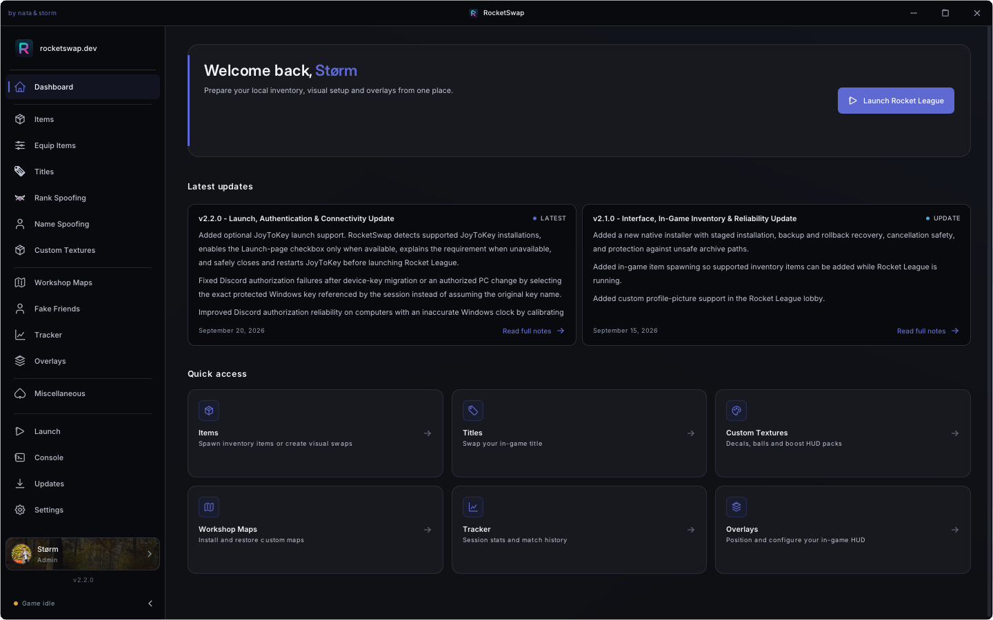The height and width of the screenshot is (620, 993).
Task: Open the Settings gear icon
Action: tap(20, 510)
